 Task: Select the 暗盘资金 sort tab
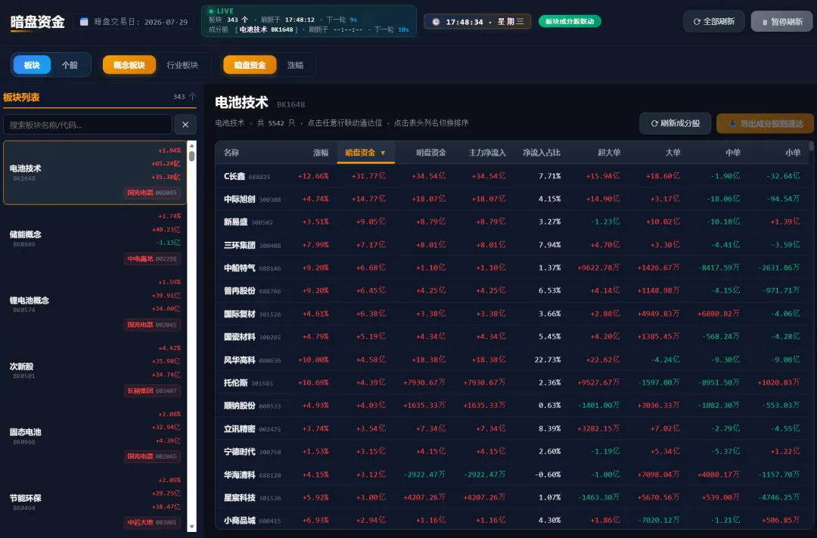[x=250, y=65]
